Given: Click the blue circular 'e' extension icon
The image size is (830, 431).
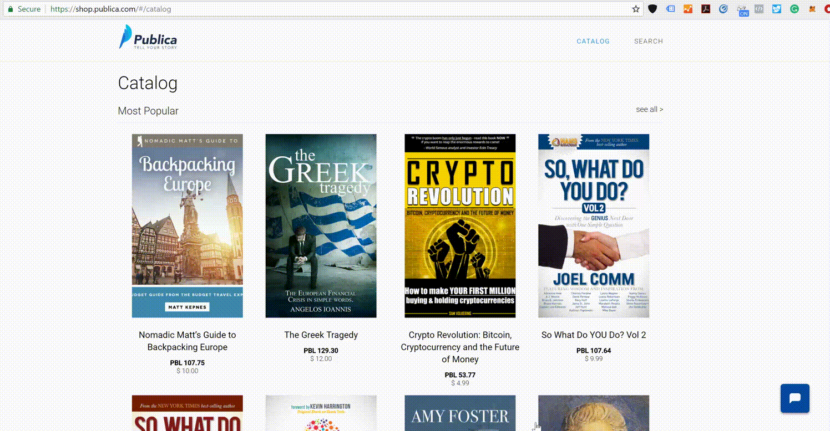Looking at the screenshot, I should (x=723, y=9).
